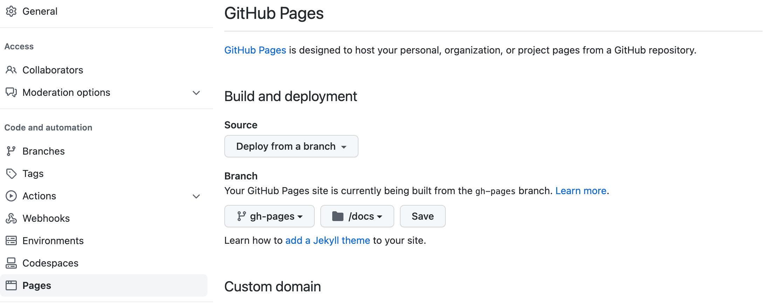Click the gh-pages code text in description
Viewport: 764px width, 305px height.
(x=495, y=191)
